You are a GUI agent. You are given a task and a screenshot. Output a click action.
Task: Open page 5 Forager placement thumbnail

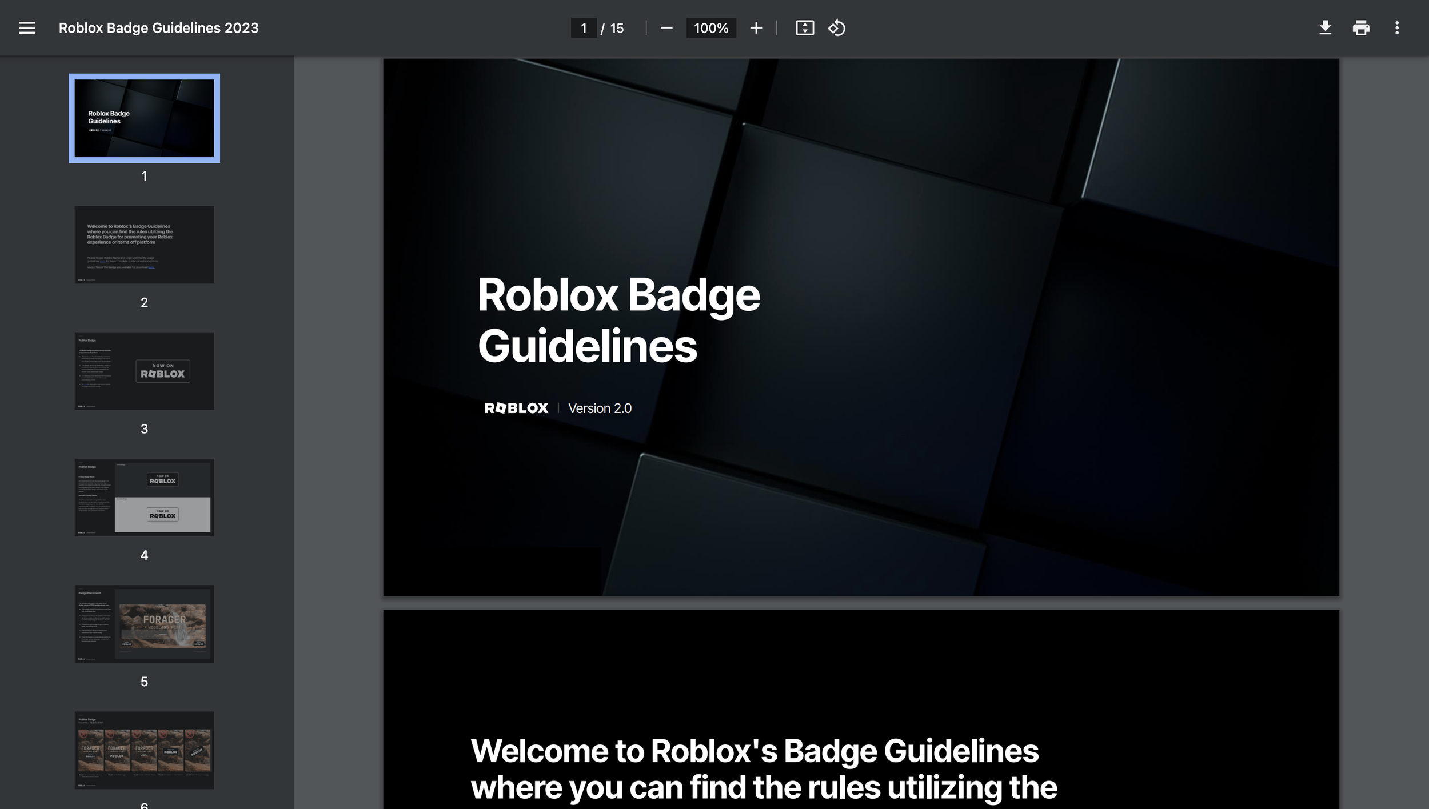click(144, 623)
